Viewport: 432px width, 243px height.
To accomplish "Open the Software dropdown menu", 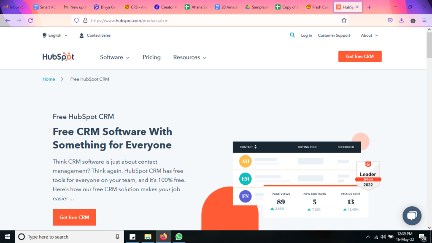I will (115, 57).
